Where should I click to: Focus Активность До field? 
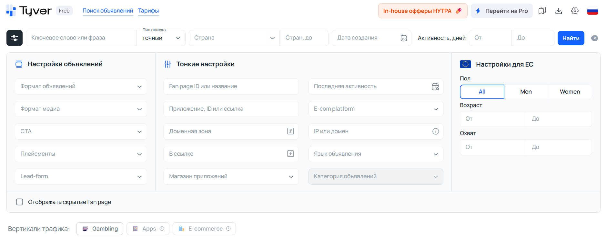pyautogui.click(x=533, y=38)
